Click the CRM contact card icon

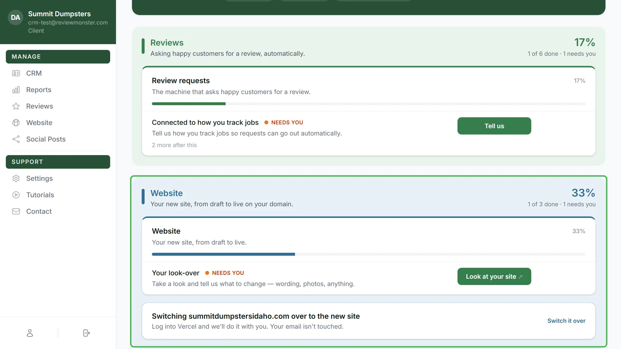click(x=16, y=73)
